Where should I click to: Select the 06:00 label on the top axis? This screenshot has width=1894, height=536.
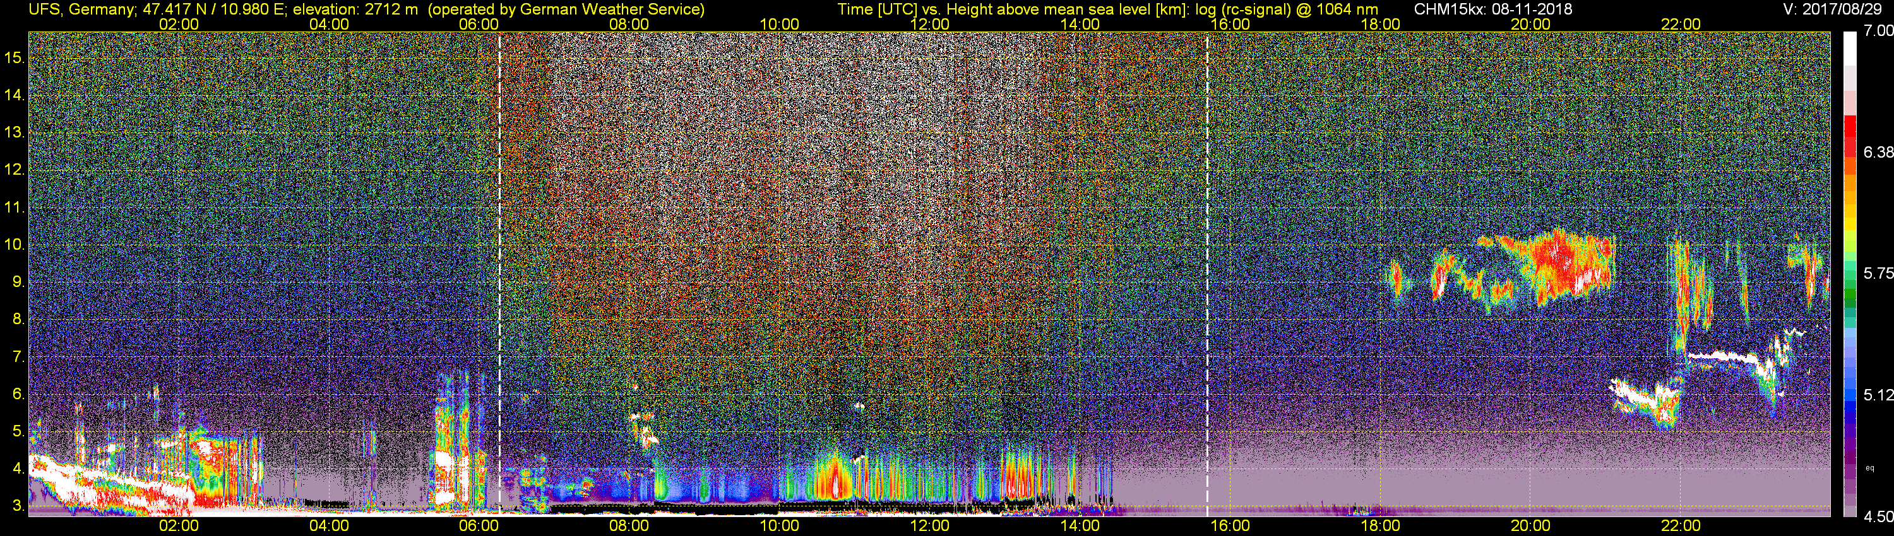(479, 24)
